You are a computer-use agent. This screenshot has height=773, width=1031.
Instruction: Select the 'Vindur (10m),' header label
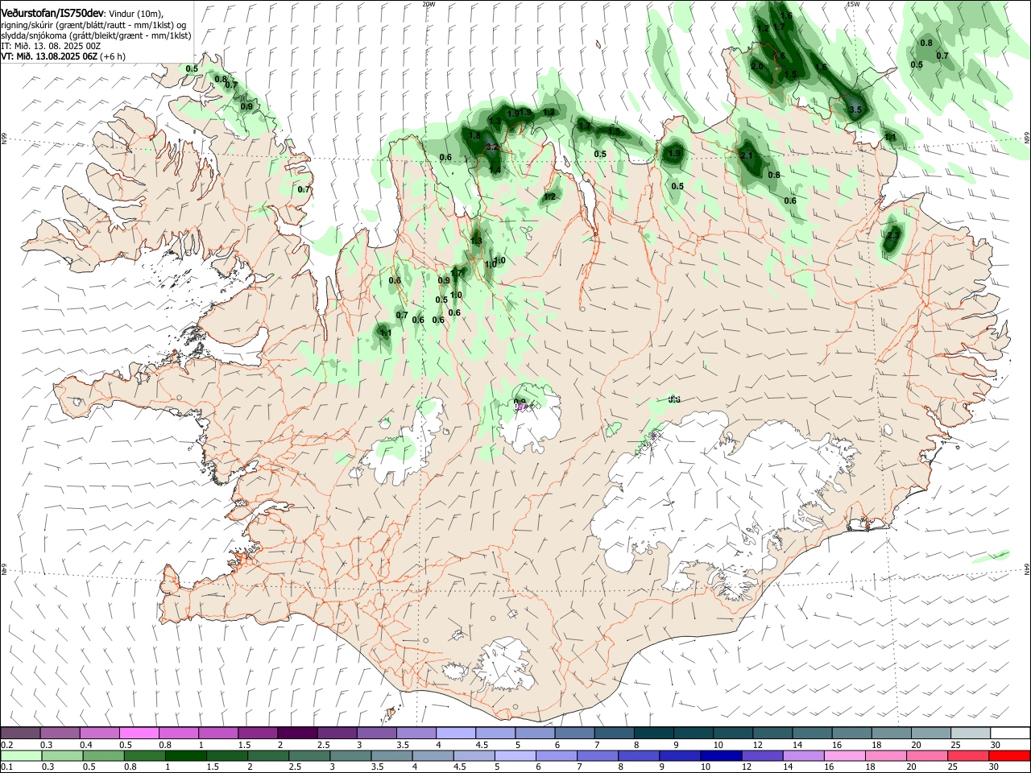point(135,13)
